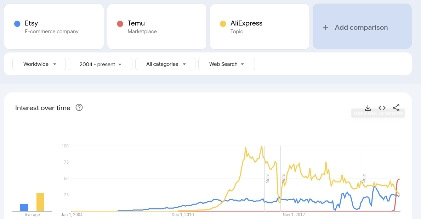The image size is (421, 219).
Task: Expand the 2004 - present time range dropdown
Action: [x=101, y=64]
